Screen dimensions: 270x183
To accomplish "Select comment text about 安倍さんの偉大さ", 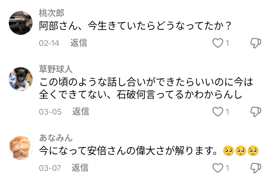I will 130,151.
